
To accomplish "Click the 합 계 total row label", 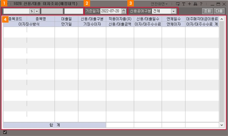I will (55, 125).
